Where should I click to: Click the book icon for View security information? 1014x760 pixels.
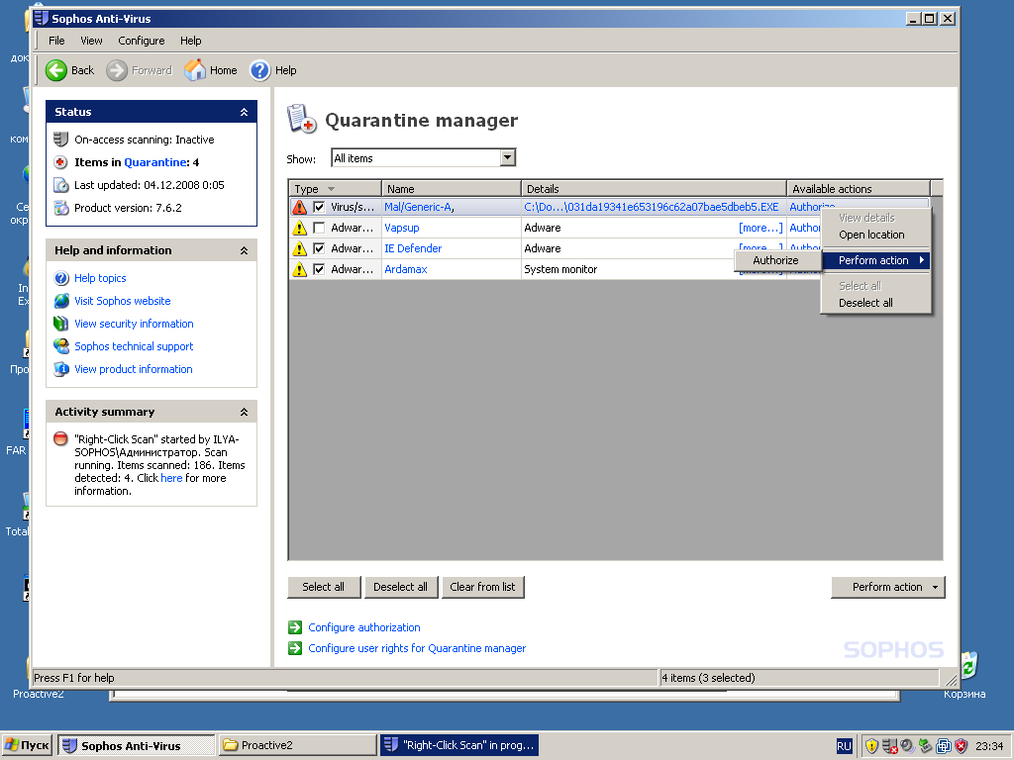point(60,324)
